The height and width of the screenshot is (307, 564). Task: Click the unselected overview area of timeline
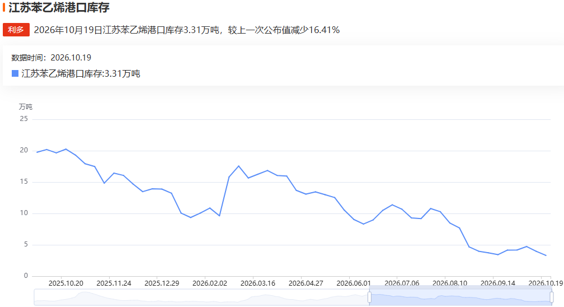point(201,297)
